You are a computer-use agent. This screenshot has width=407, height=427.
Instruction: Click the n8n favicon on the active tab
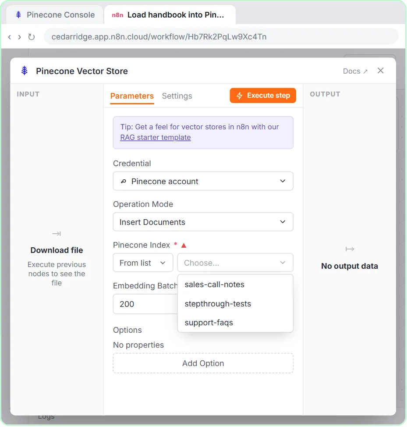point(117,15)
